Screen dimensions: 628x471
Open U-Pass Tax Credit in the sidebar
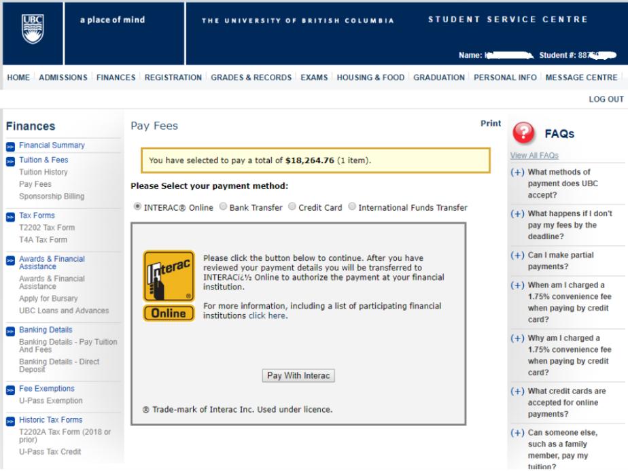pyautogui.click(x=50, y=452)
